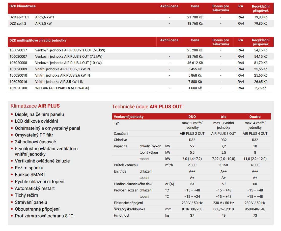The width and height of the screenshot is (281, 231).
Task: Click the Technické údaje AIR PLUS OUT heading
Action: tap(148, 107)
